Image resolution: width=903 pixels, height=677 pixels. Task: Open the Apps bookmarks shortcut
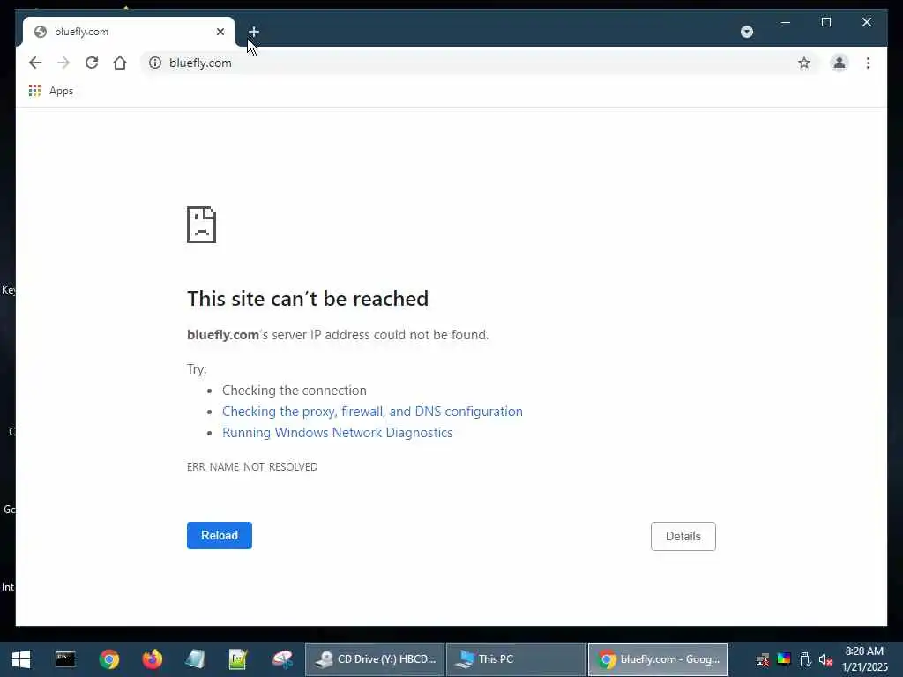click(x=51, y=91)
